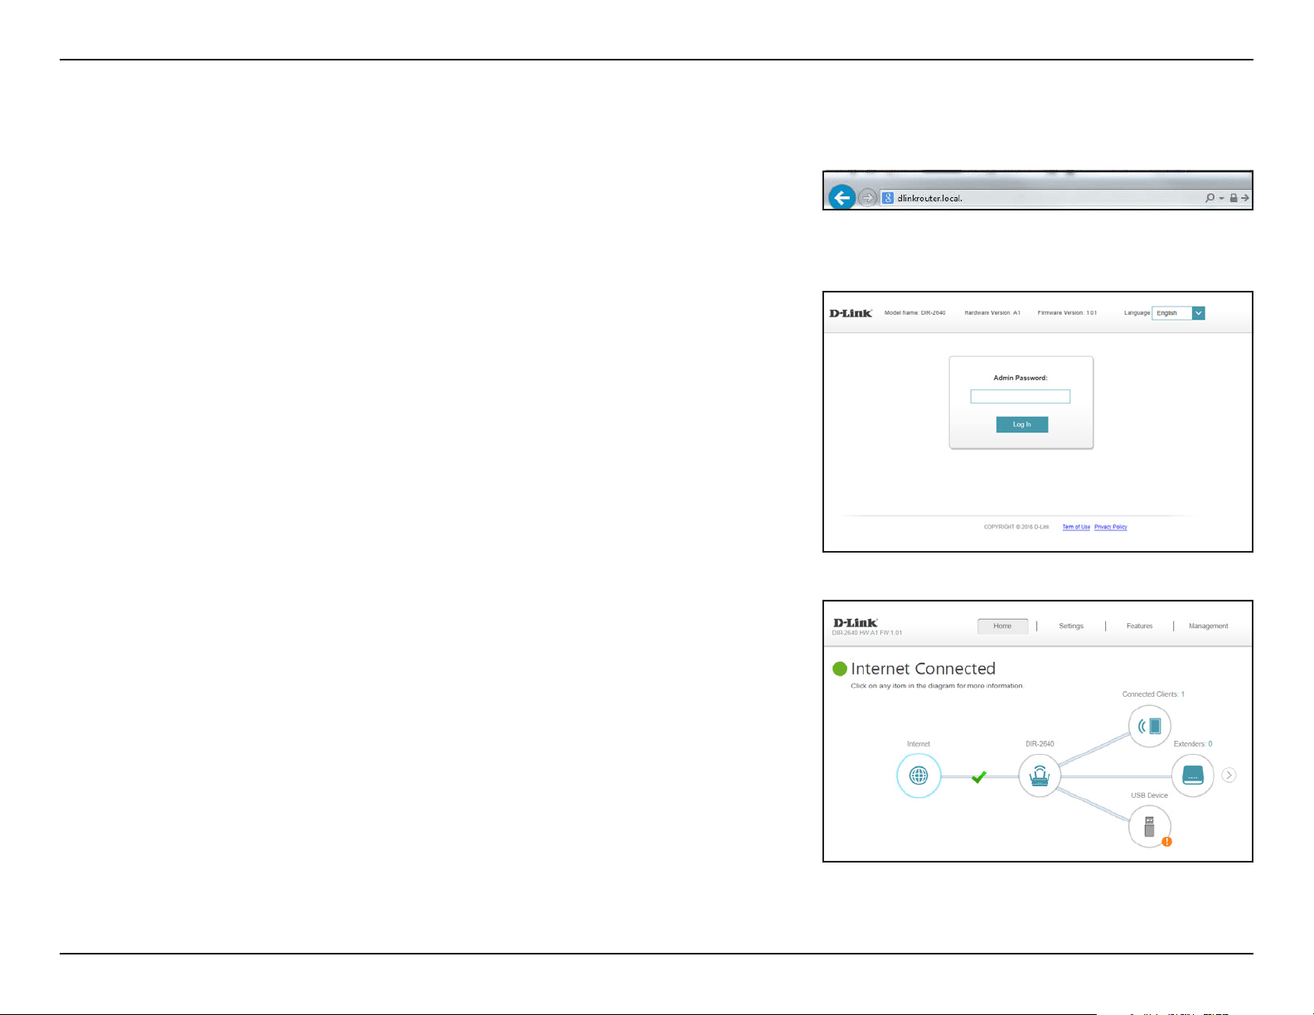Open the Term of Use link
This screenshot has height=1015, width=1314.
pyautogui.click(x=1076, y=527)
